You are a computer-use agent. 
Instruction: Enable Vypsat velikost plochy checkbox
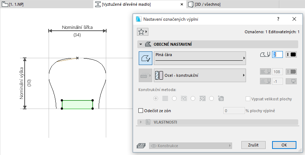tap(248, 99)
